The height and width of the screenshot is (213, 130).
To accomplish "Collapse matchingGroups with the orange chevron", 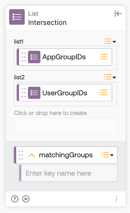I will pyautogui.click(x=32, y=155).
